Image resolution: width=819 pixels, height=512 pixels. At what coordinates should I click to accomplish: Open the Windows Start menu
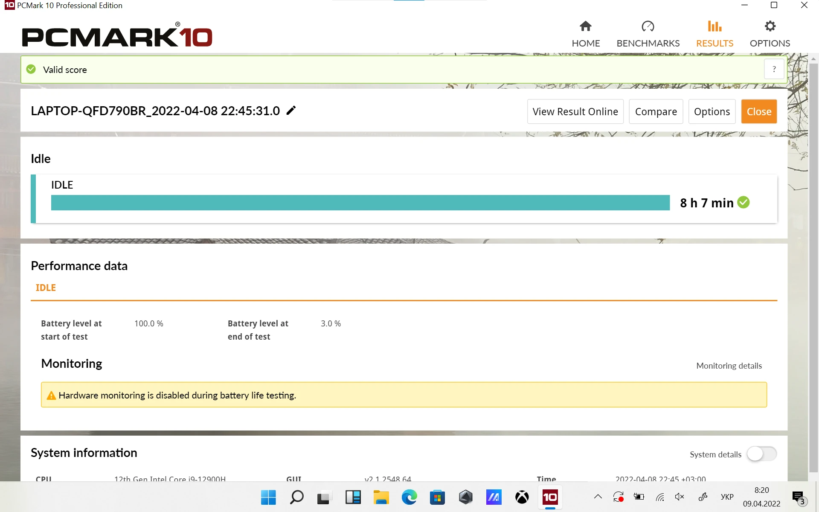tap(268, 497)
